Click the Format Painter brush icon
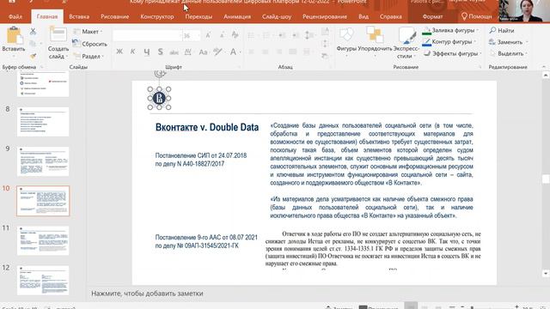This screenshot has height=309, width=550. click(33, 56)
